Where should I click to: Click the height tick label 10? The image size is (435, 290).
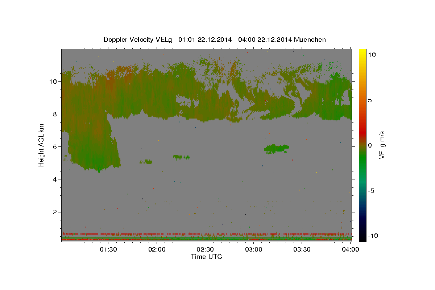53,82
